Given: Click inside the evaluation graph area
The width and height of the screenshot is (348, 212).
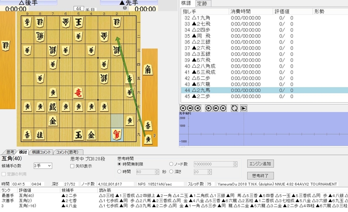Looking at the screenshot, I should coord(263,129).
